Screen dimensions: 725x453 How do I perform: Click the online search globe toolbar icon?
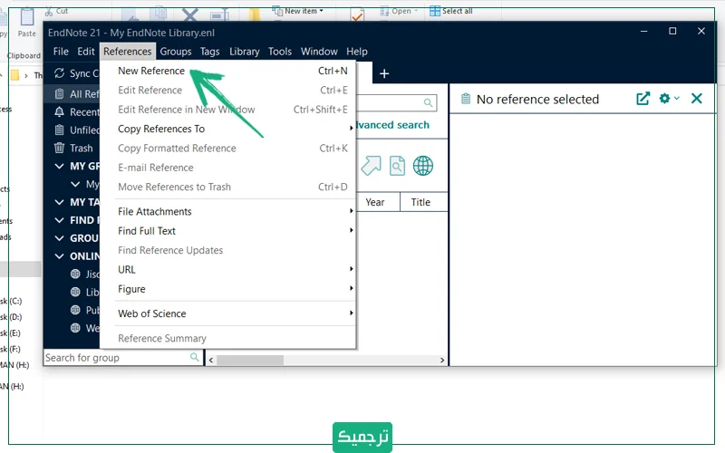click(422, 165)
